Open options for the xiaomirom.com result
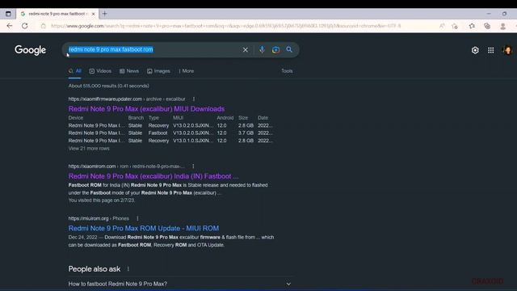Screen dimensions: 517x291 (193, 167)
